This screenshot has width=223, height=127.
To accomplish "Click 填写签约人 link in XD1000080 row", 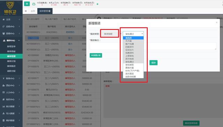I will (x=70, y=55).
